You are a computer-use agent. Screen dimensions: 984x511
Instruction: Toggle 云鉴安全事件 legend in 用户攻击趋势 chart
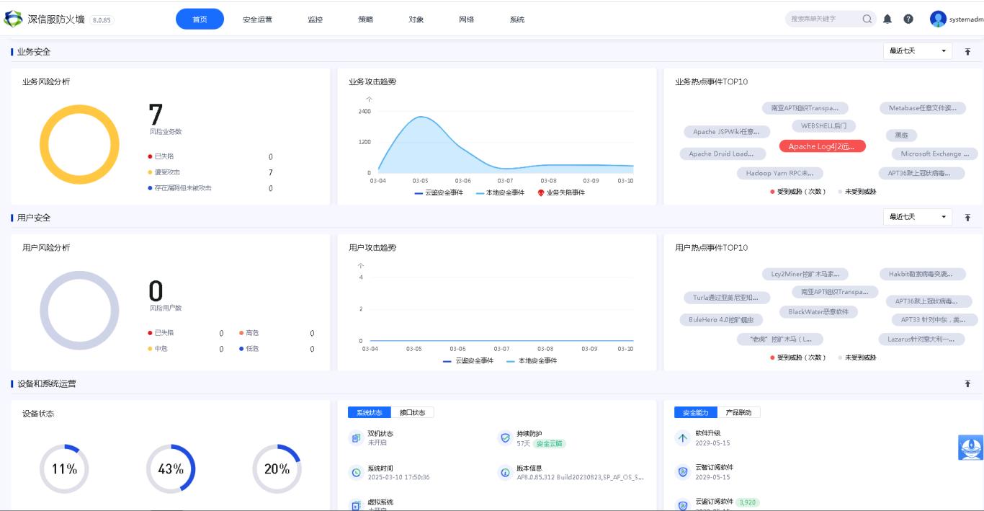(x=468, y=360)
